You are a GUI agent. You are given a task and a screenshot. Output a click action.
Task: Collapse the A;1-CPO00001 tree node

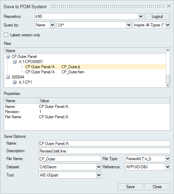15,62
